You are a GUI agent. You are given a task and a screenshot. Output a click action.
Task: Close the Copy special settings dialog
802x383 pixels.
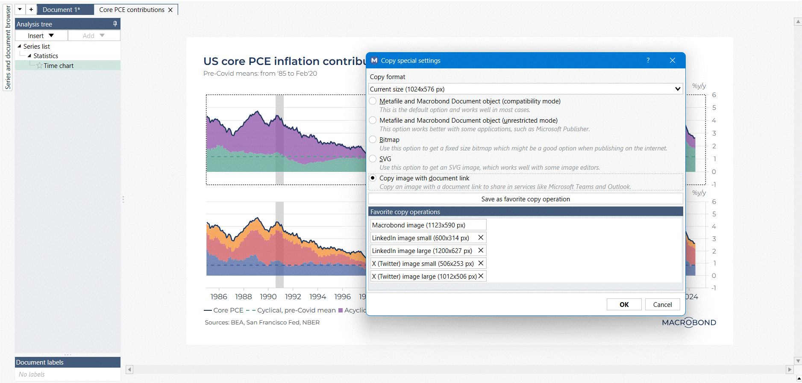[673, 60]
